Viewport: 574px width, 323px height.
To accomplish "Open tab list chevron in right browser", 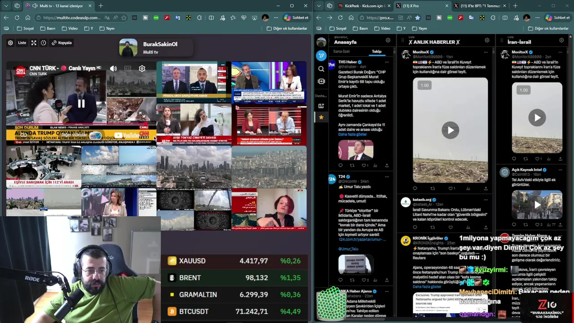I will tap(319, 6).
